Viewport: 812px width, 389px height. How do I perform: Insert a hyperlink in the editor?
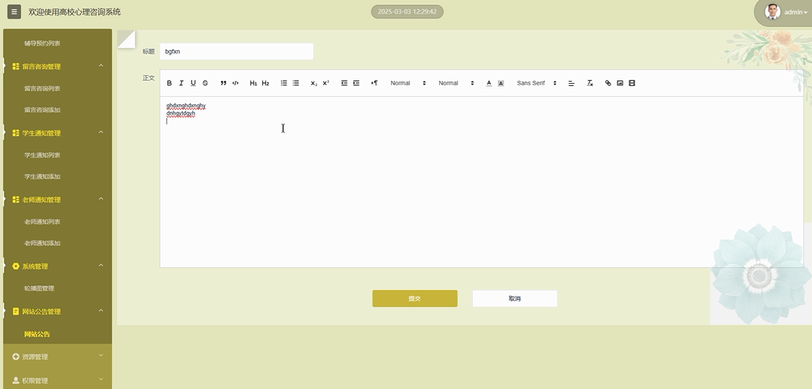(x=608, y=83)
